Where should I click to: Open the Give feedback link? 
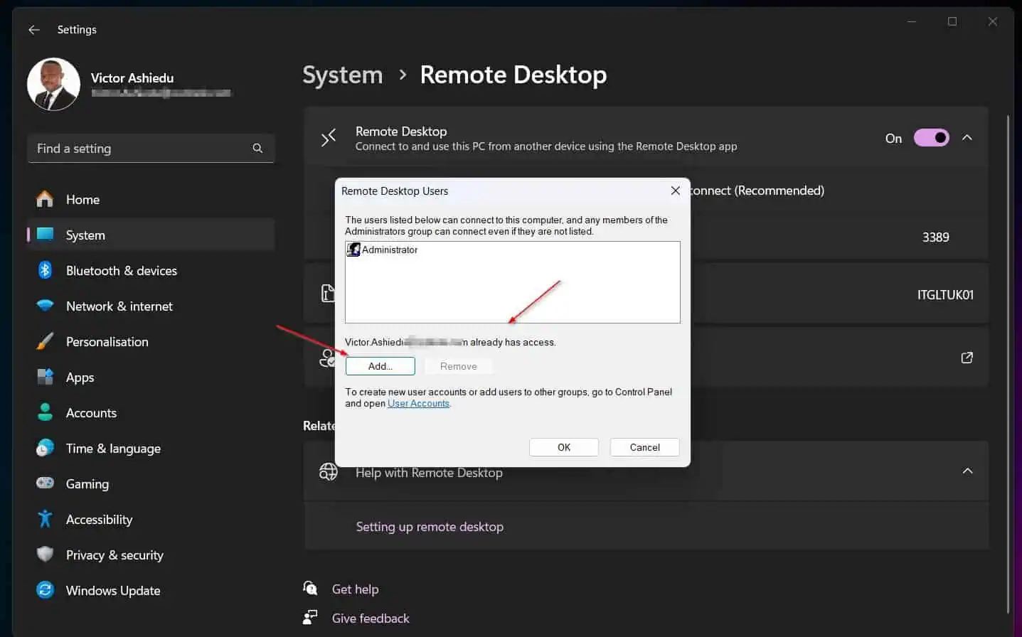371,619
